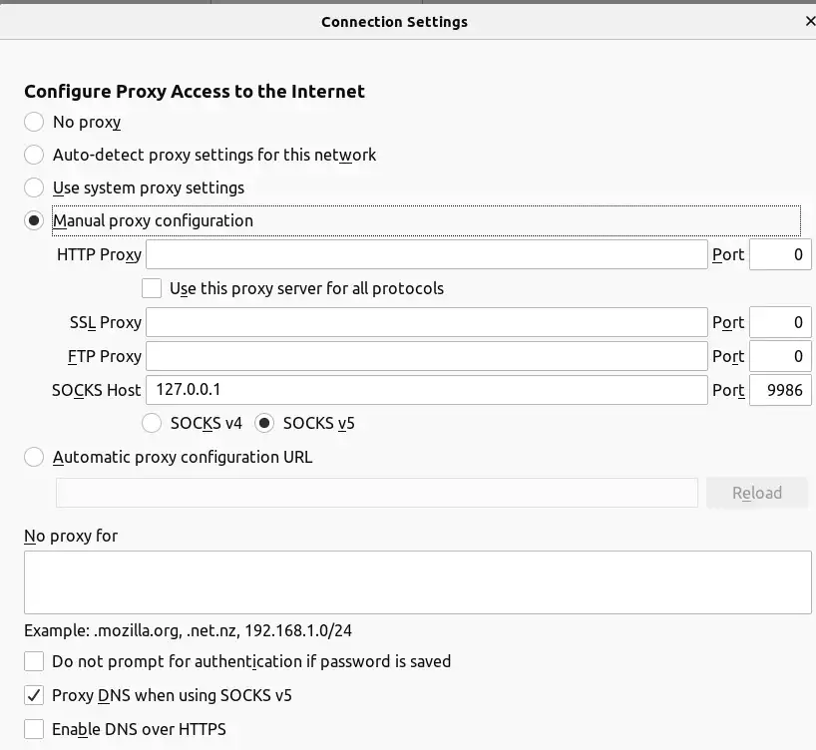Select the No proxy option
The width and height of the screenshot is (816, 750).
[35, 122]
